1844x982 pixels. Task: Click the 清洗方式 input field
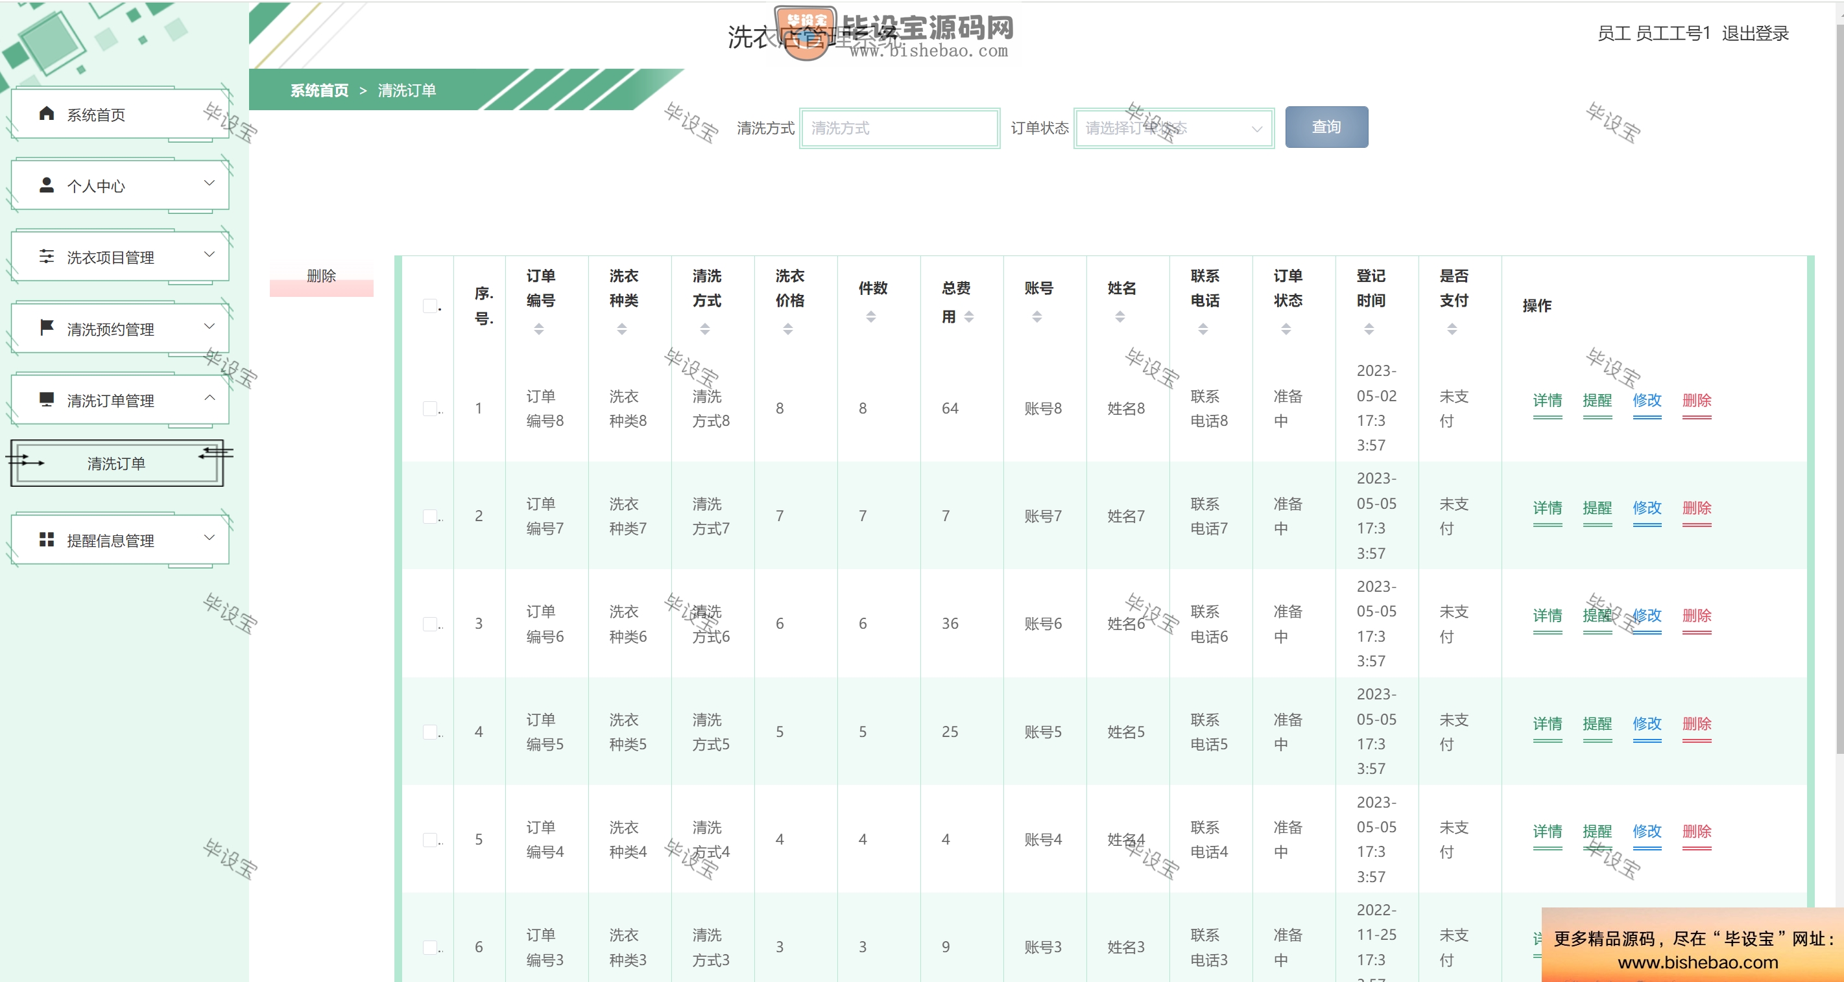click(x=900, y=128)
